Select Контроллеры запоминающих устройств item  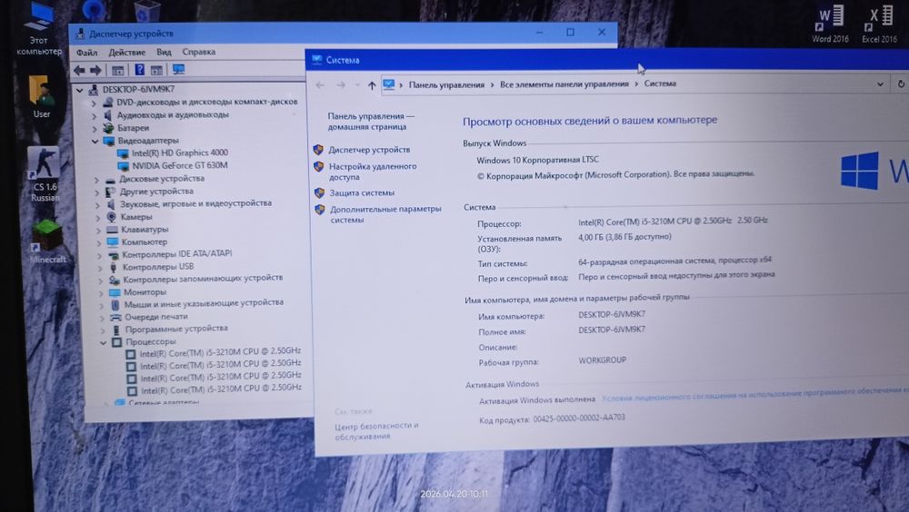coord(203,279)
